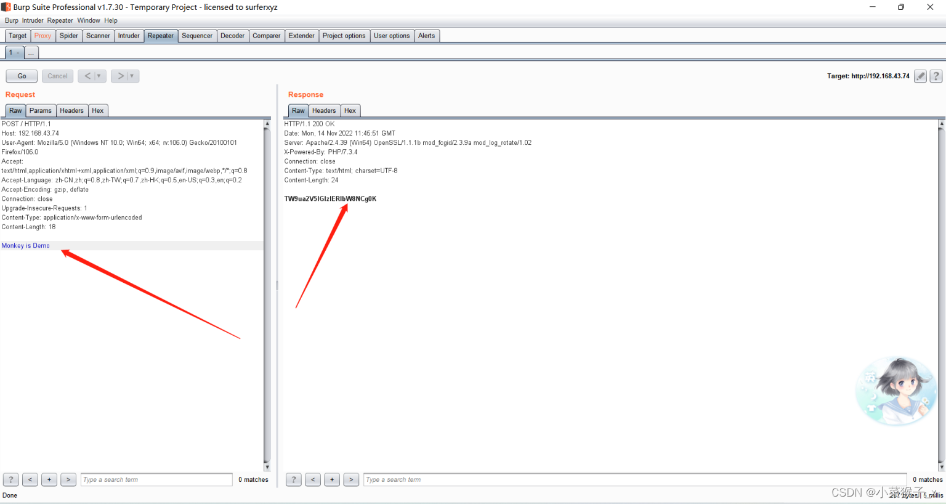Go to next request with forward arrow
This screenshot has width=946, height=504.
pyautogui.click(x=121, y=76)
